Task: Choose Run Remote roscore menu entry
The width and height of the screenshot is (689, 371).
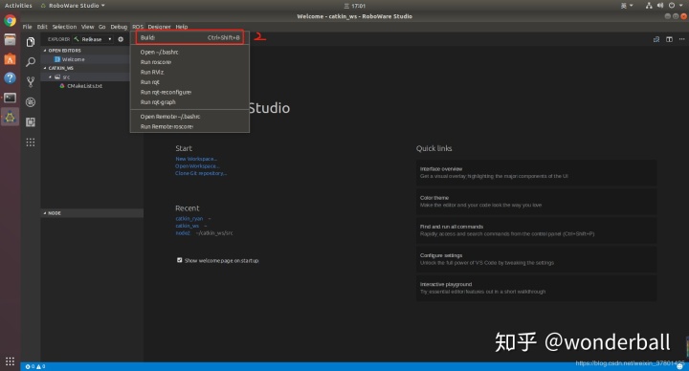Action: 189,126
